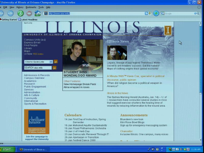Open the History menu
The image size is (204, 153).
[20, 7]
